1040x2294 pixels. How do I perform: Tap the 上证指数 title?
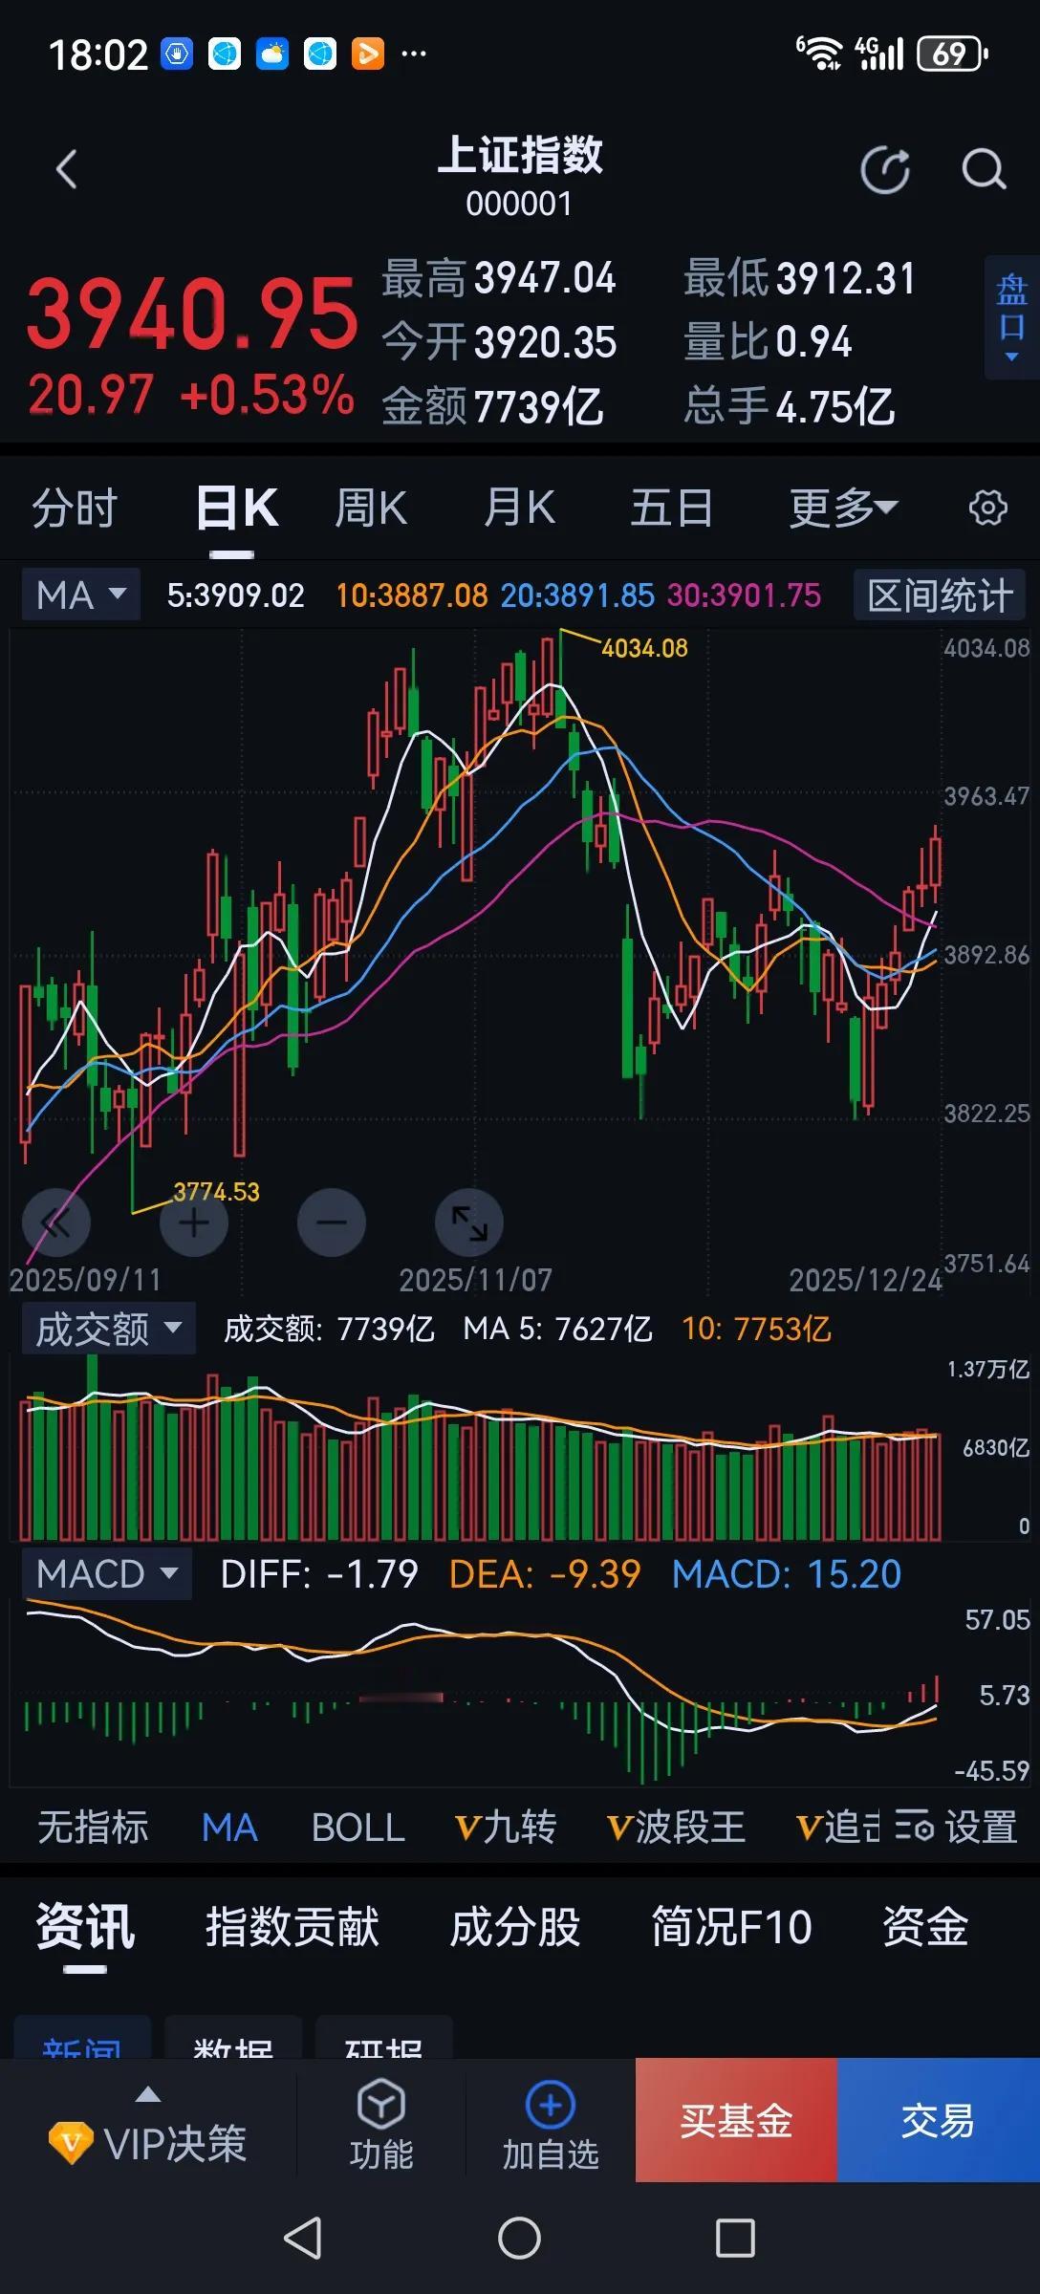pos(520,155)
